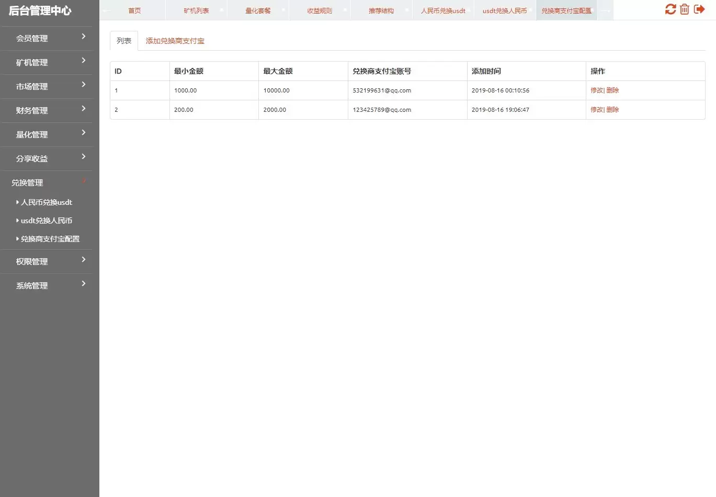Image resolution: width=716 pixels, height=497 pixels.
Task: Click the 2019-08-16 00:10:56 time cell
Action: (x=527, y=90)
